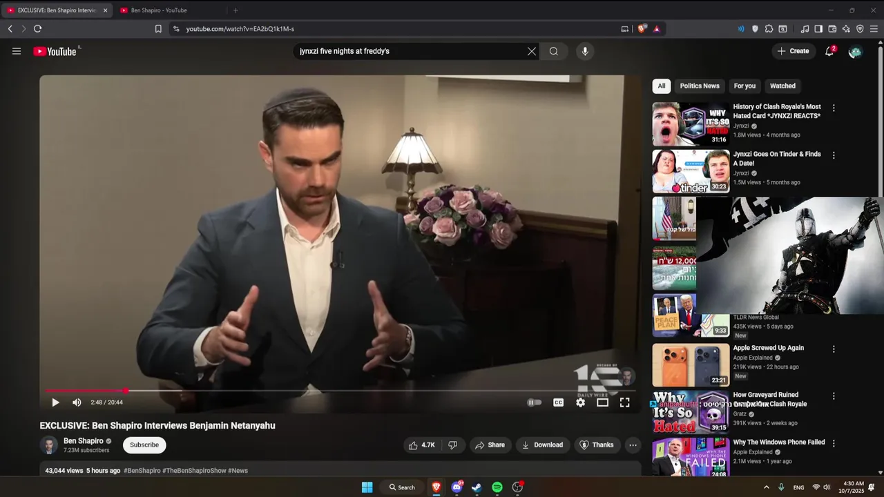
Task: Select the Politics News filter chip
Action: pos(700,86)
